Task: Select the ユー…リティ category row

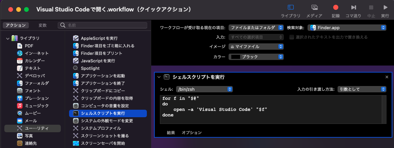Action: [x=33, y=128]
